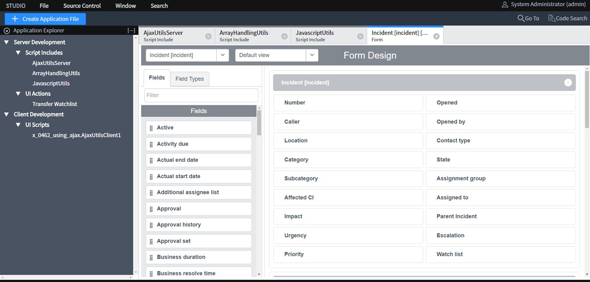This screenshot has width=590, height=282.
Task: Collapse Application Explorer using back arrow icon
Action: [x=7, y=31]
